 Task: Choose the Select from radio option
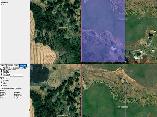pos(2,76)
